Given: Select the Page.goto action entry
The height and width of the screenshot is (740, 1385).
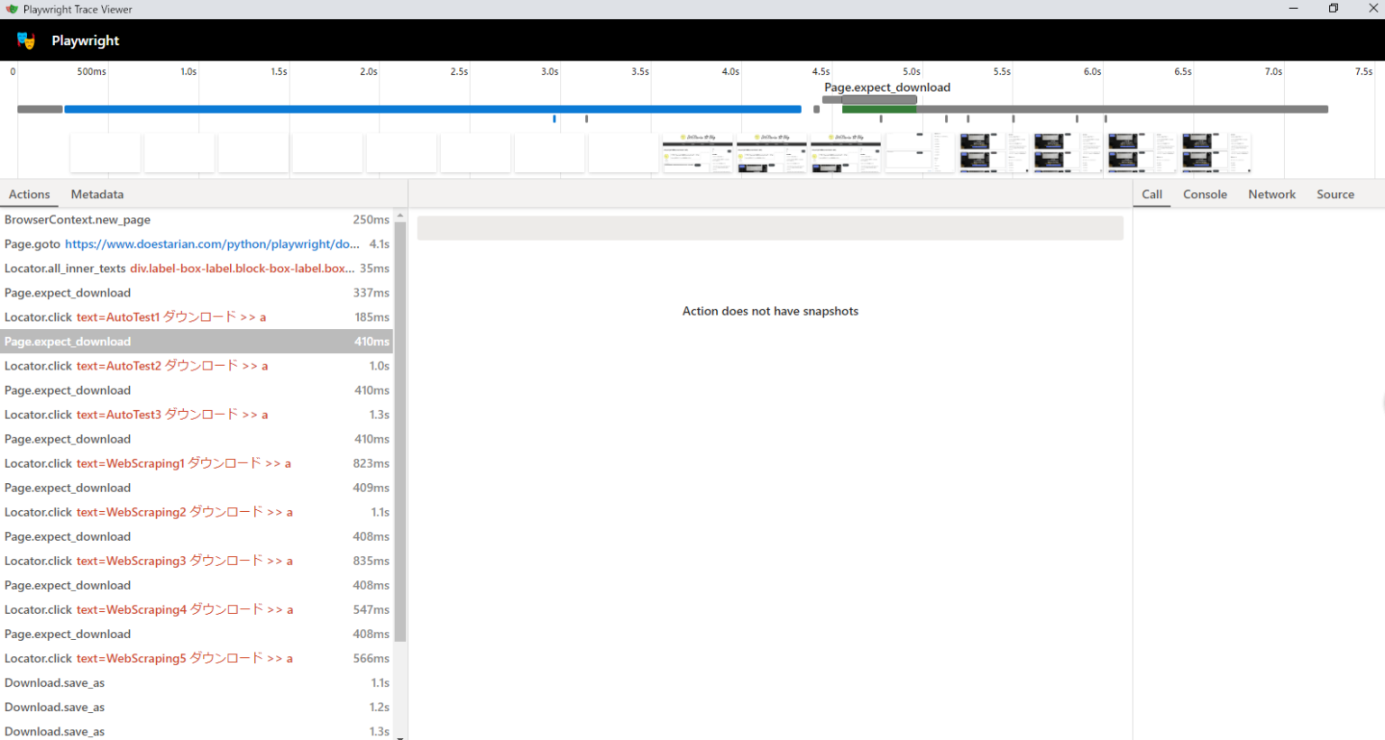Looking at the screenshot, I should coord(32,243).
